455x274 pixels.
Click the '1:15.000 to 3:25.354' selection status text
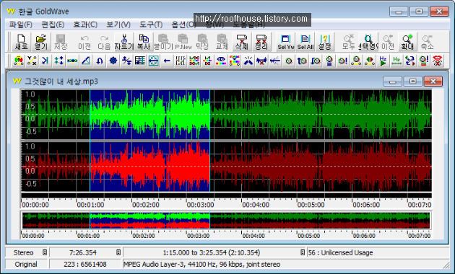tap(212, 252)
